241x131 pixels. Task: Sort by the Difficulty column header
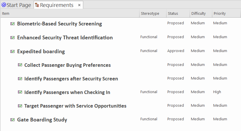pos(201,14)
